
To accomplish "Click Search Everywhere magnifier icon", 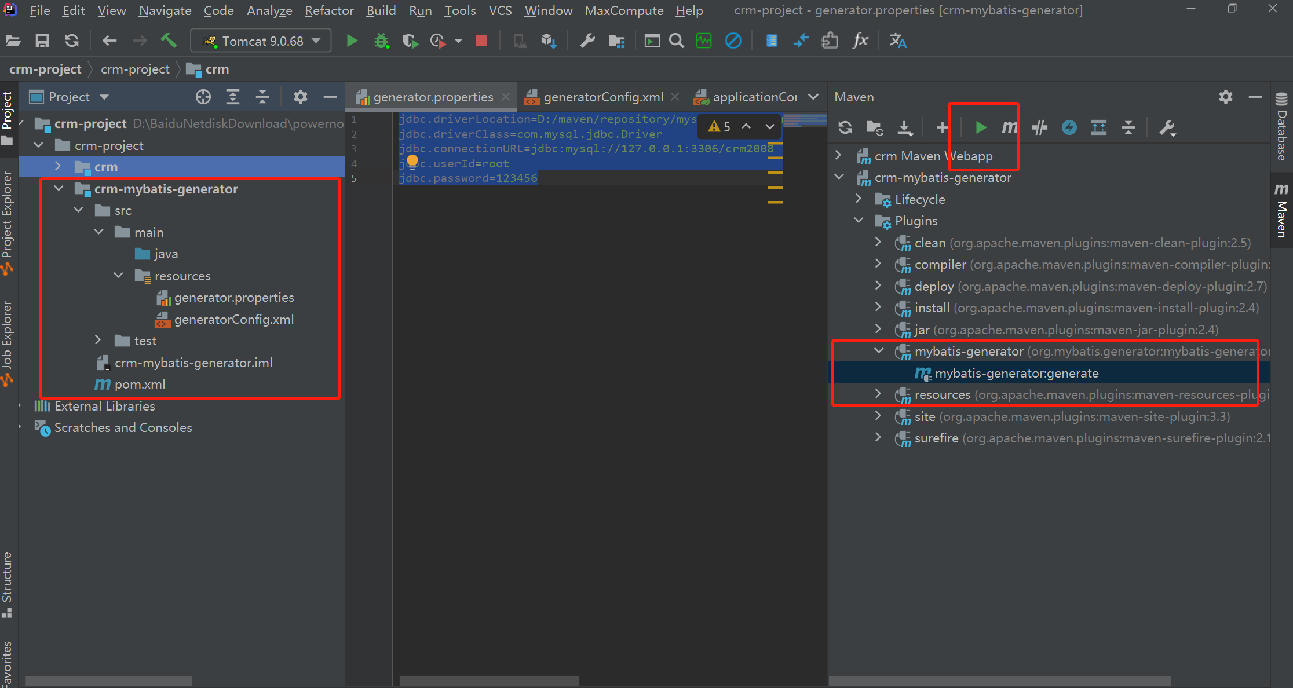I will point(676,41).
